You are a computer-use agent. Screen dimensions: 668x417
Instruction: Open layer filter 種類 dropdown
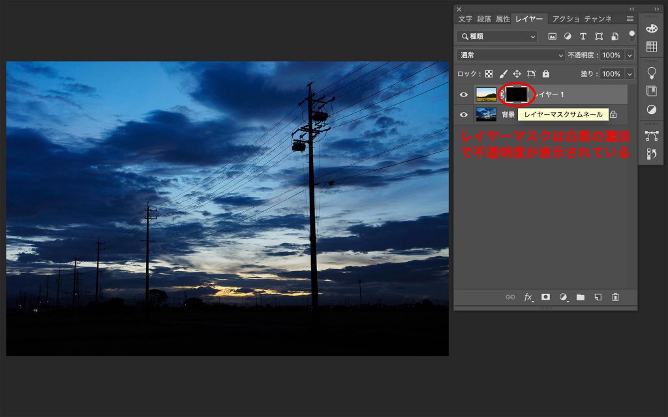point(496,36)
